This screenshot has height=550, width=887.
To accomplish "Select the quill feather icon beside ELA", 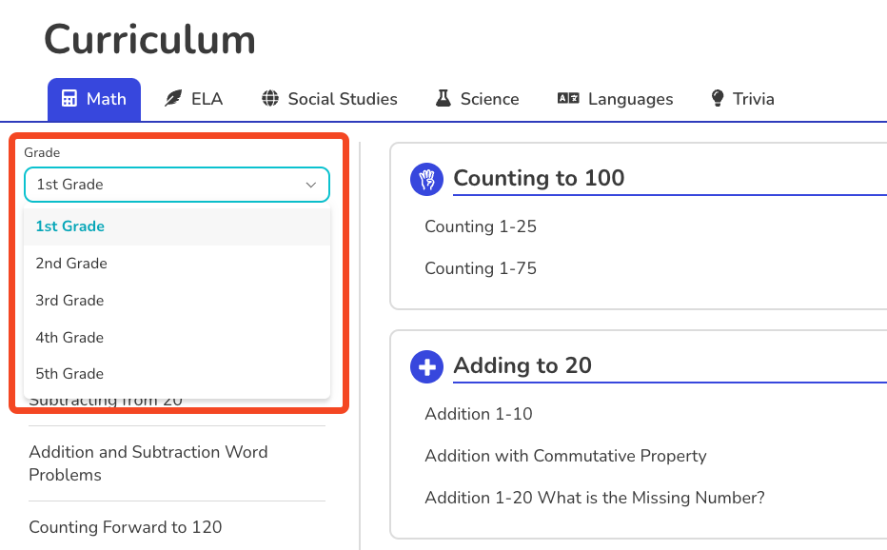I will click(x=172, y=98).
